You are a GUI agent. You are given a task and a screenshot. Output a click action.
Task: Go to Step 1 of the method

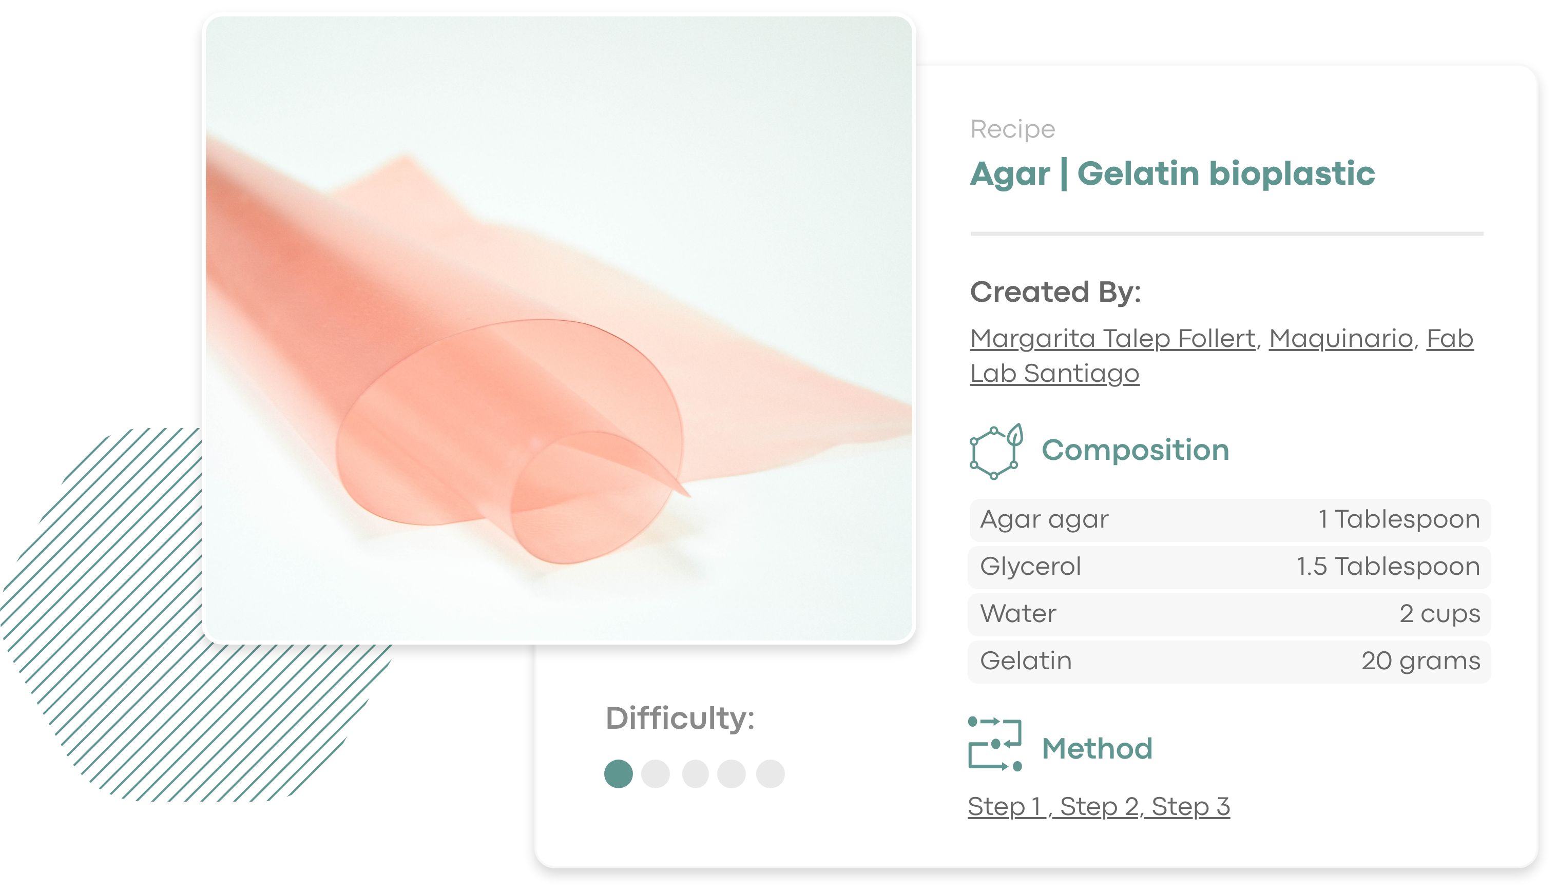[1006, 806]
